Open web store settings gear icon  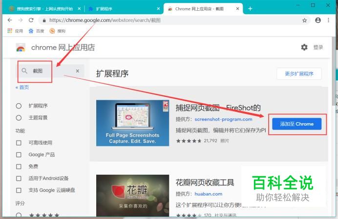[x=304, y=47]
